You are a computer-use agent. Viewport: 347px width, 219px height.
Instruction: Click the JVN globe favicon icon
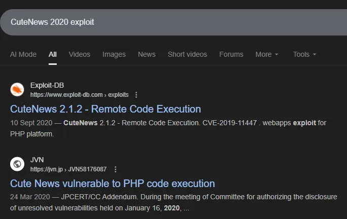pyautogui.click(x=17, y=164)
